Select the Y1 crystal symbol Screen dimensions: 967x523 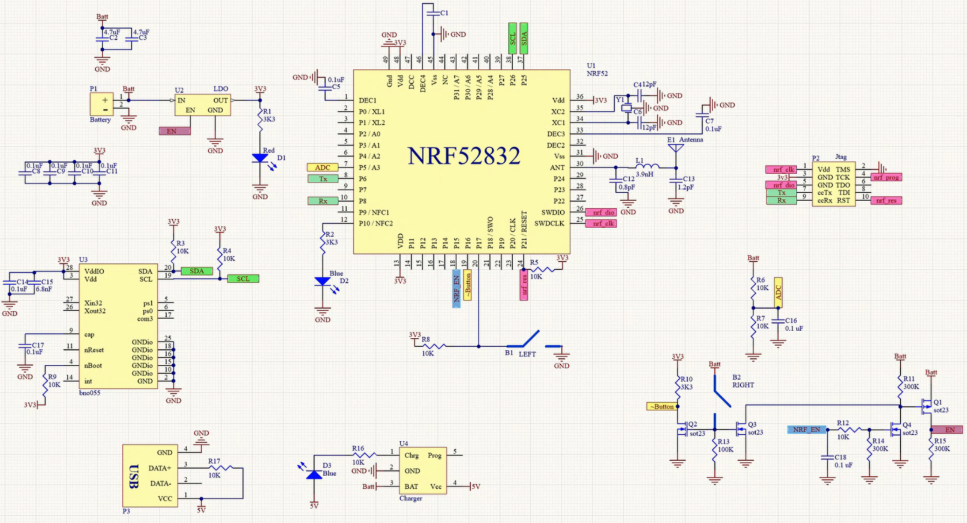click(626, 108)
